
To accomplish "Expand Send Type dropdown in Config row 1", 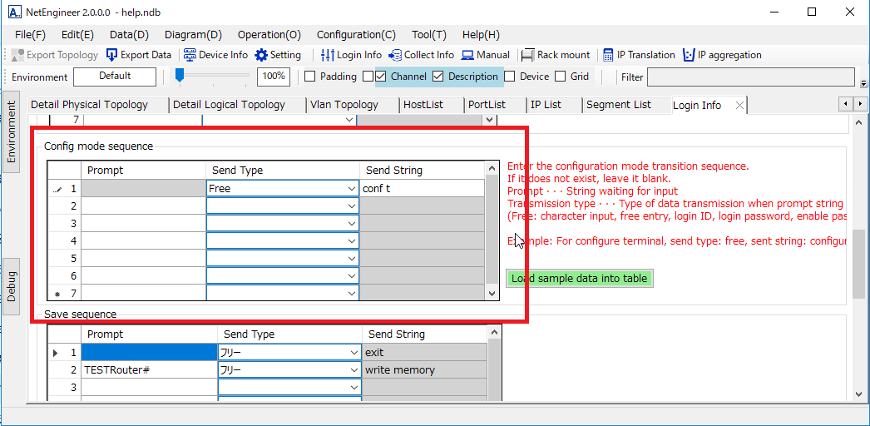I will point(351,189).
